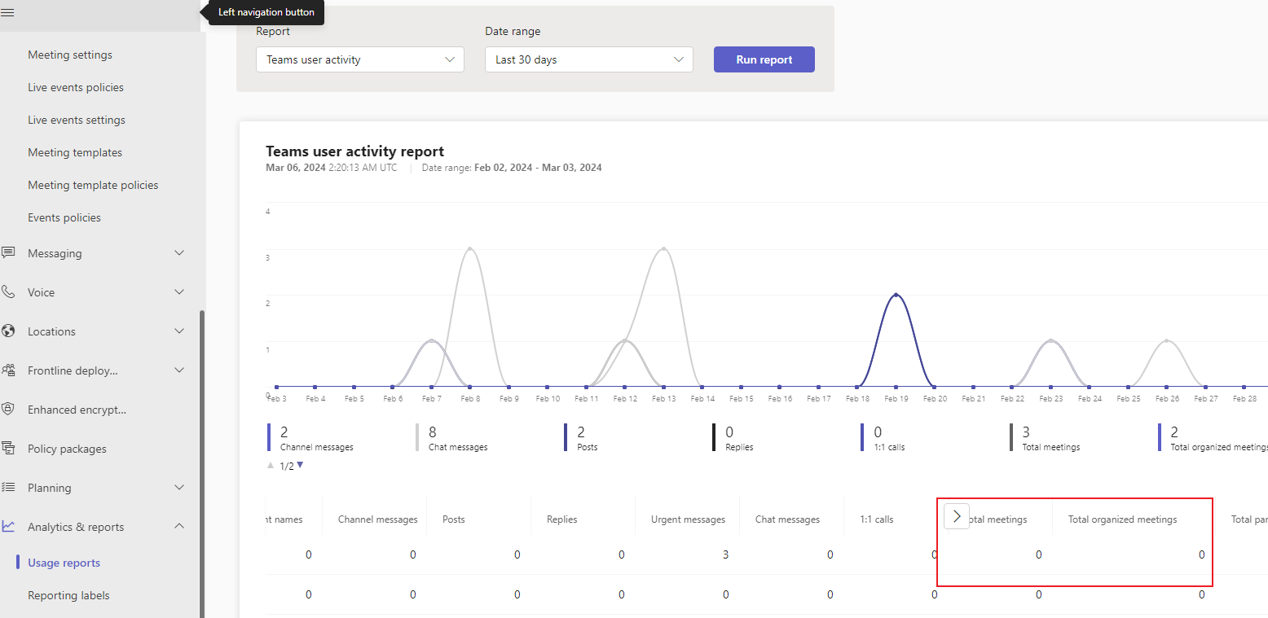1268x618 pixels.
Task: Go to previous legend page arrow
Action: [271, 465]
